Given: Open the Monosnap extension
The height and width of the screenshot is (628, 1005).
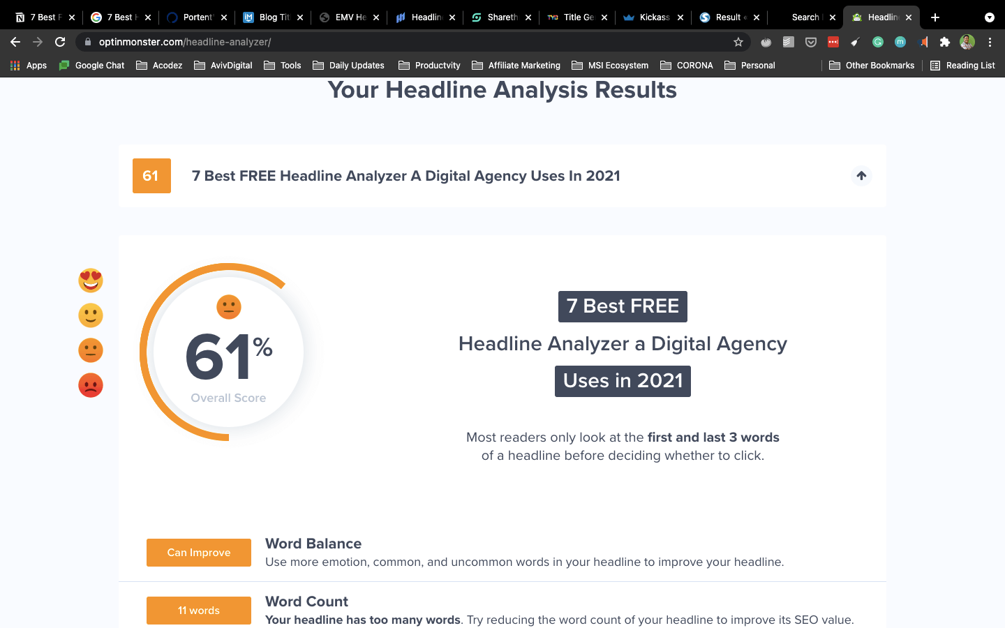Looking at the screenshot, I should (900, 42).
